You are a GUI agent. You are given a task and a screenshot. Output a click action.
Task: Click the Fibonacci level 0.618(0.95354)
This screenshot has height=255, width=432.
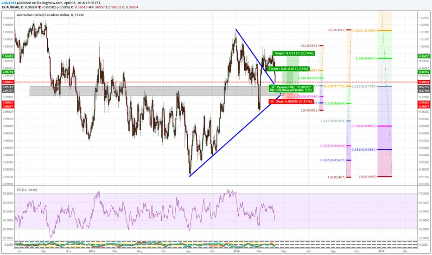(x=333, y=121)
